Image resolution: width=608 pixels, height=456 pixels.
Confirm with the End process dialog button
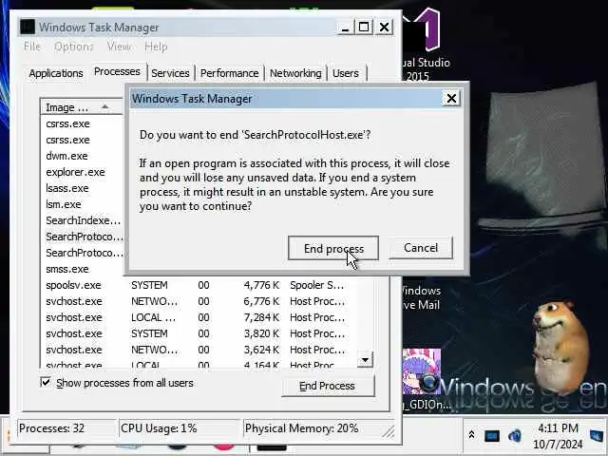coord(333,248)
